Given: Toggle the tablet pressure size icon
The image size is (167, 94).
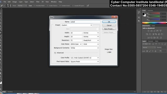Looking at the screenshot, I should click(88, 6).
